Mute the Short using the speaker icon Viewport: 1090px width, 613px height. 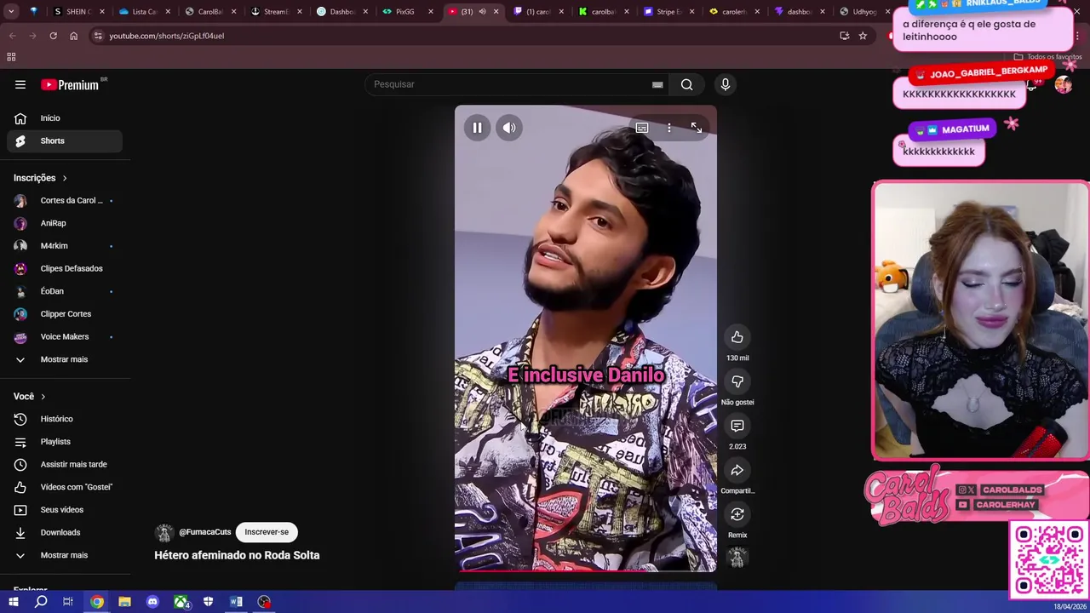coord(509,128)
